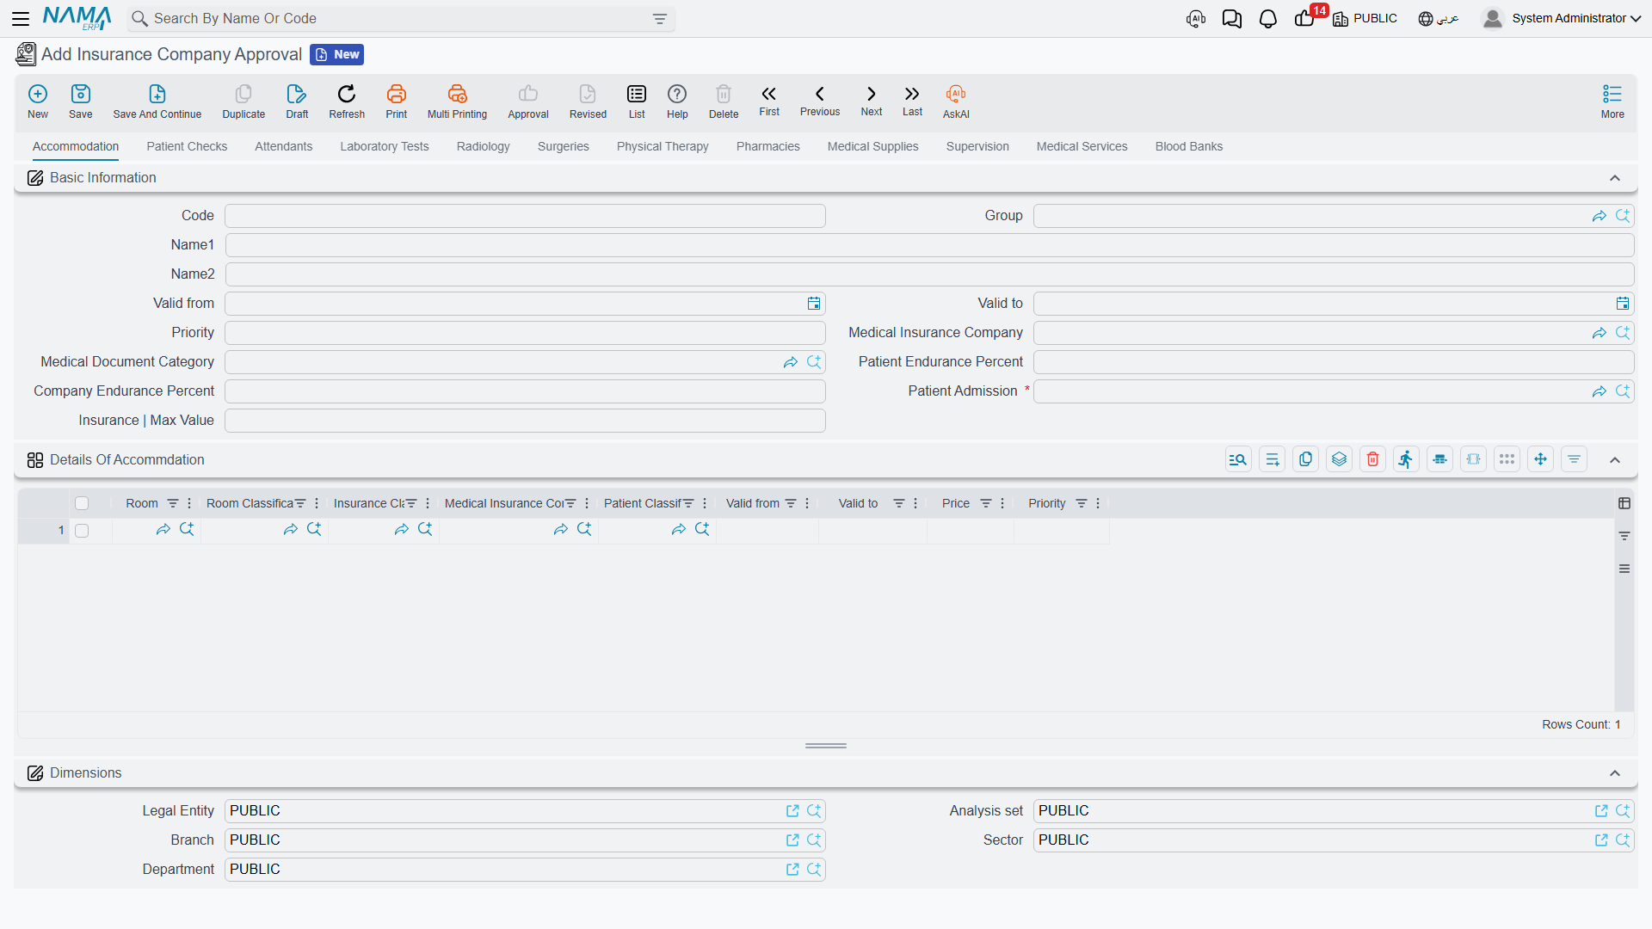The image size is (1652, 929).
Task: Switch to Pharmacies tab
Action: coord(767,147)
